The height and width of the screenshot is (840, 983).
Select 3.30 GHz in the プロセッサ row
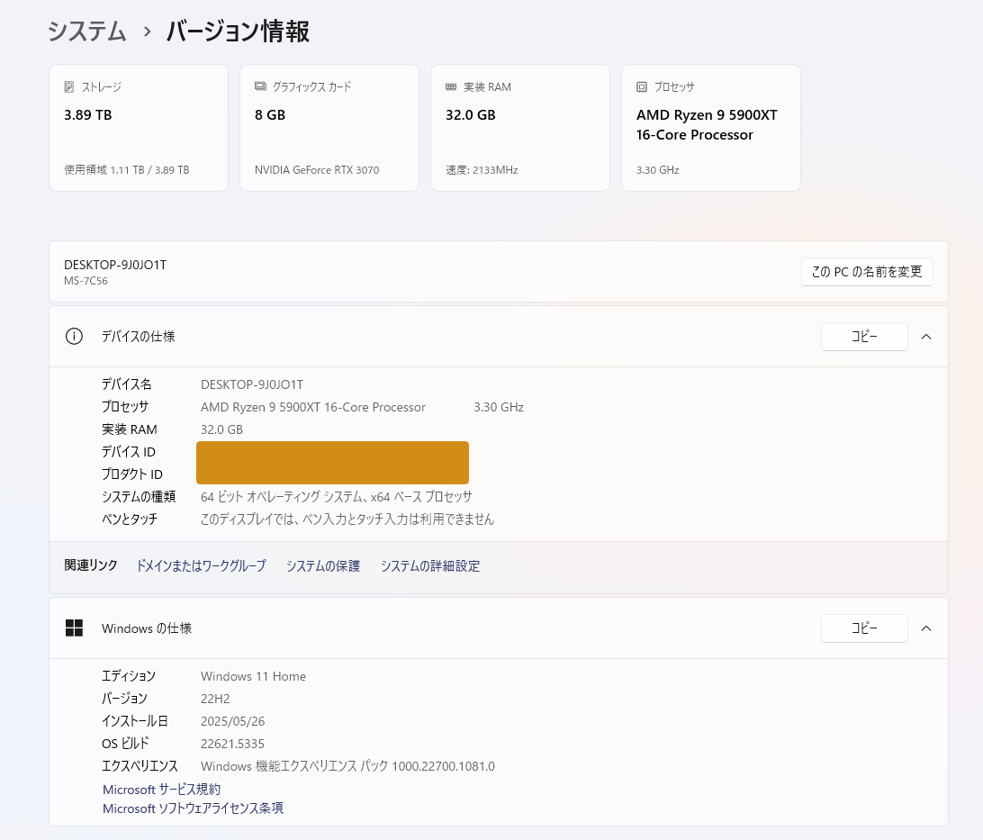click(499, 407)
